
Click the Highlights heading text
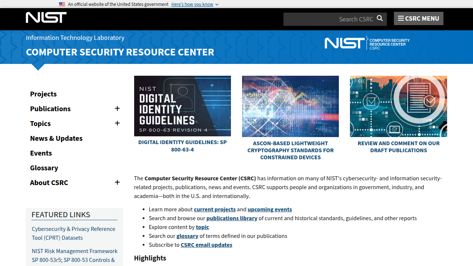[150, 258]
